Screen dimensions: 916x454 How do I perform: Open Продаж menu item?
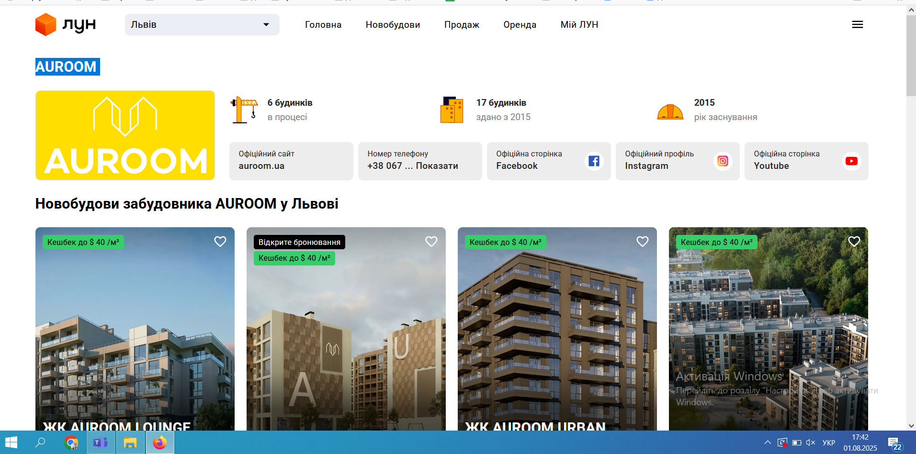coord(462,24)
